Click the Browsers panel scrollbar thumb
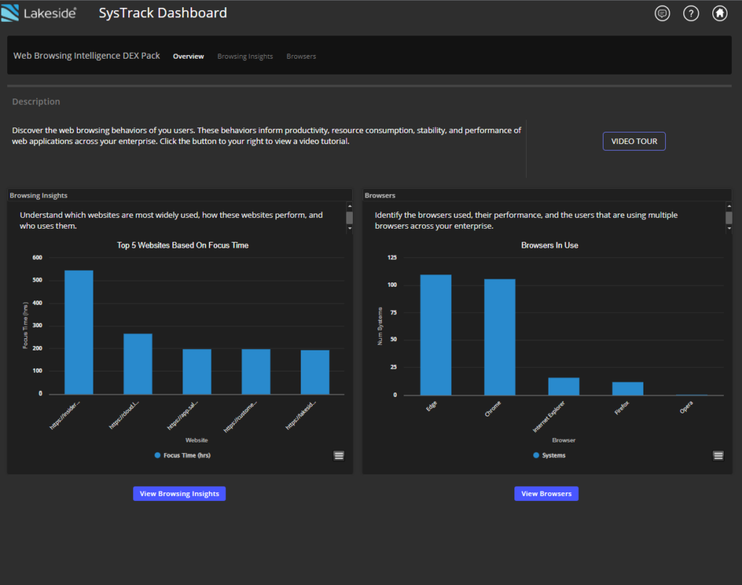Viewport: 742px width, 585px height. pos(729,217)
